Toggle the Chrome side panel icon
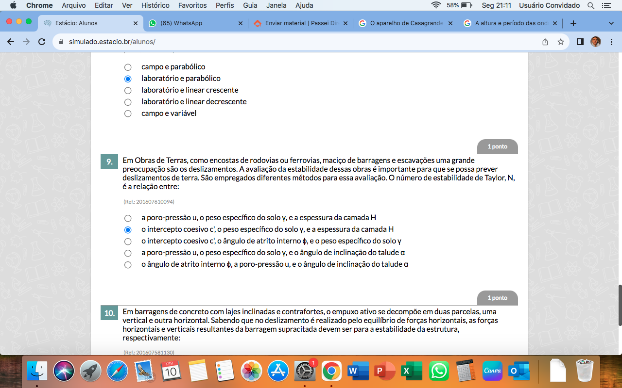 (580, 42)
